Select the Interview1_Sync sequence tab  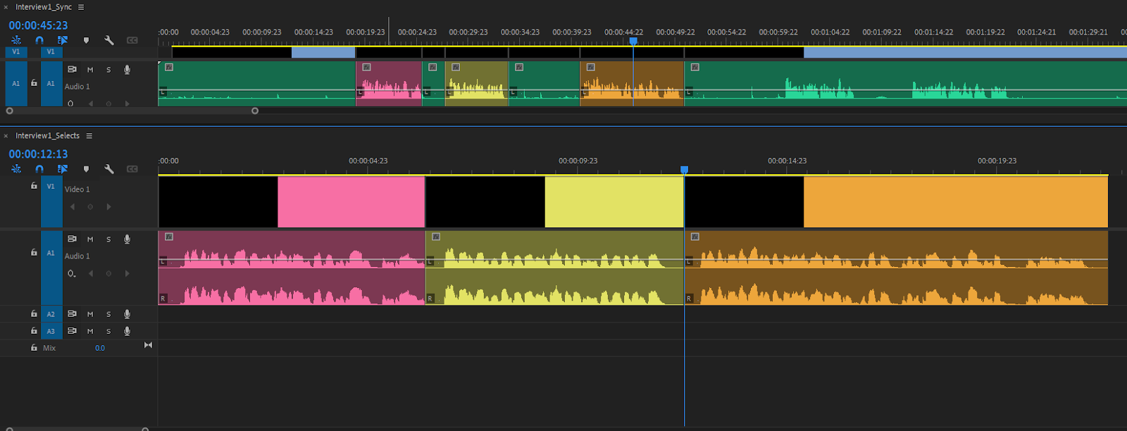pos(44,7)
